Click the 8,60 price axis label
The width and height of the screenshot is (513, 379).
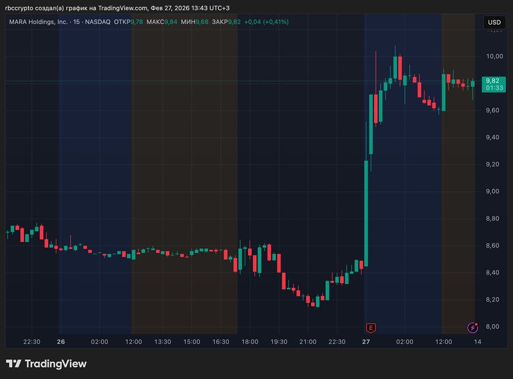(492, 245)
